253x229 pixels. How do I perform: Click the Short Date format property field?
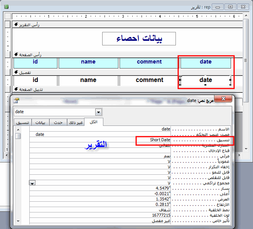(x=100, y=140)
